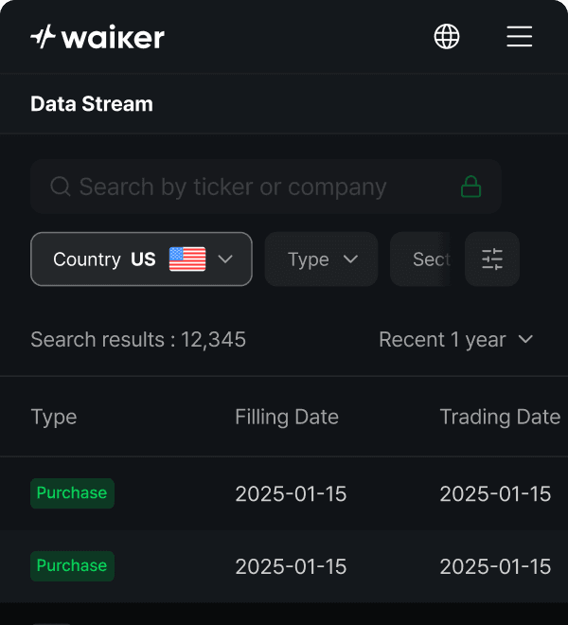Open the hamburger menu

(x=520, y=37)
